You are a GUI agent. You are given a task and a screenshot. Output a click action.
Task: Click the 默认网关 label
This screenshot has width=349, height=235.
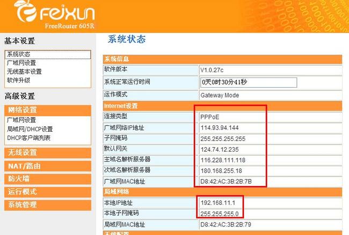point(115,149)
